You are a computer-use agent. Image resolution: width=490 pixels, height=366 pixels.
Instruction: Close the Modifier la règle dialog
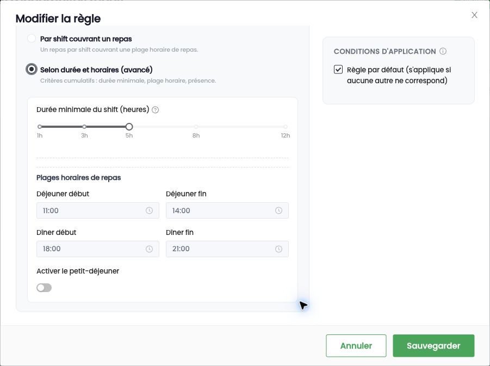pyautogui.click(x=474, y=15)
